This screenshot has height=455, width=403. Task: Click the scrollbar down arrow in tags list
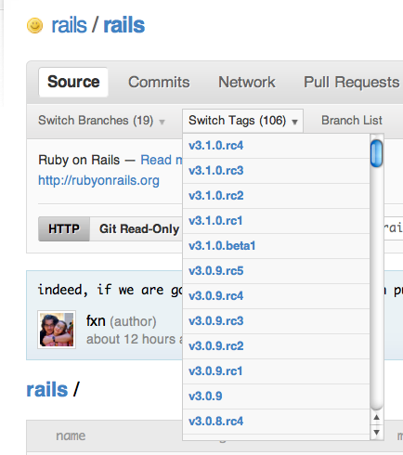[x=376, y=432]
